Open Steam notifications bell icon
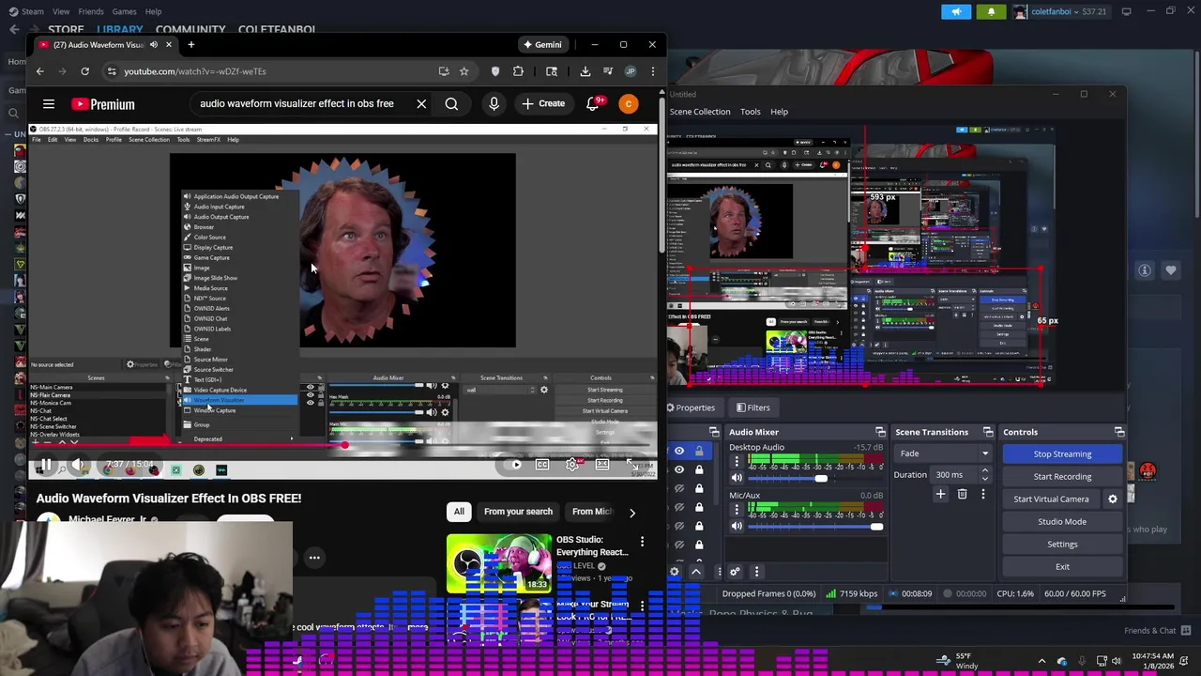 pyautogui.click(x=991, y=11)
